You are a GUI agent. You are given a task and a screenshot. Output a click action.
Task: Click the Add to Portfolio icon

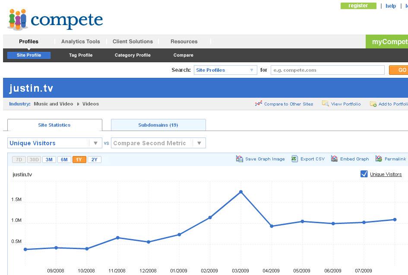click(373, 104)
